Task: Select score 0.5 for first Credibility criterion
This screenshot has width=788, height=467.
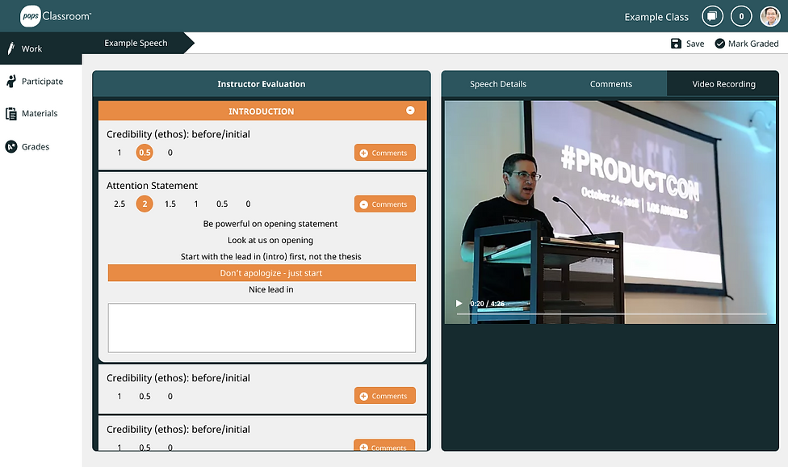Action: coord(145,153)
